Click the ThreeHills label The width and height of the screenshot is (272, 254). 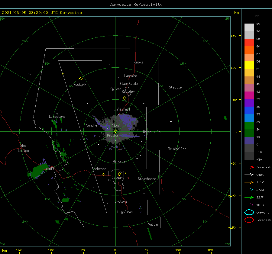pos(151,132)
